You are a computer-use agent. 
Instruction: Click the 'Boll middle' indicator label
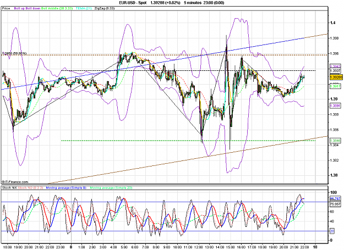click(x=57, y=8)
